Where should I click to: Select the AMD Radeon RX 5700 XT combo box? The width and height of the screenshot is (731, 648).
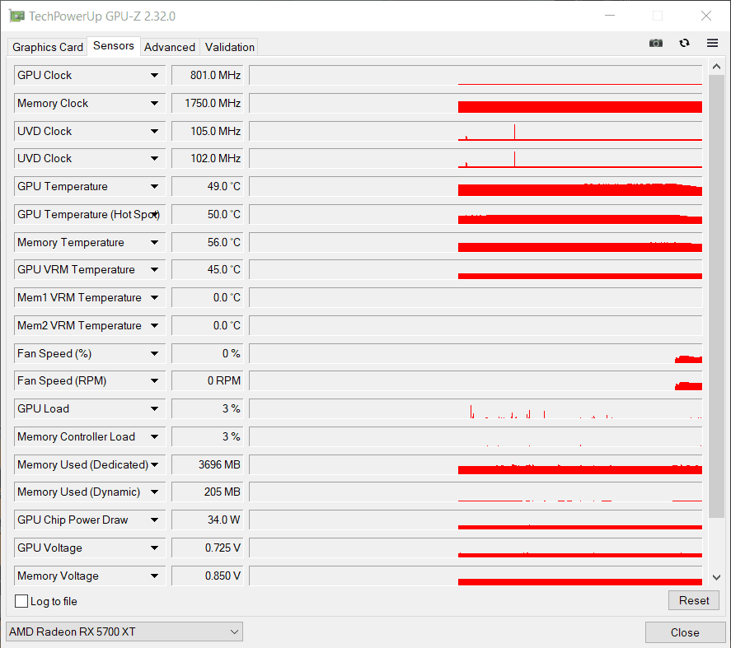pyautogui.click(x=124, y=632)
